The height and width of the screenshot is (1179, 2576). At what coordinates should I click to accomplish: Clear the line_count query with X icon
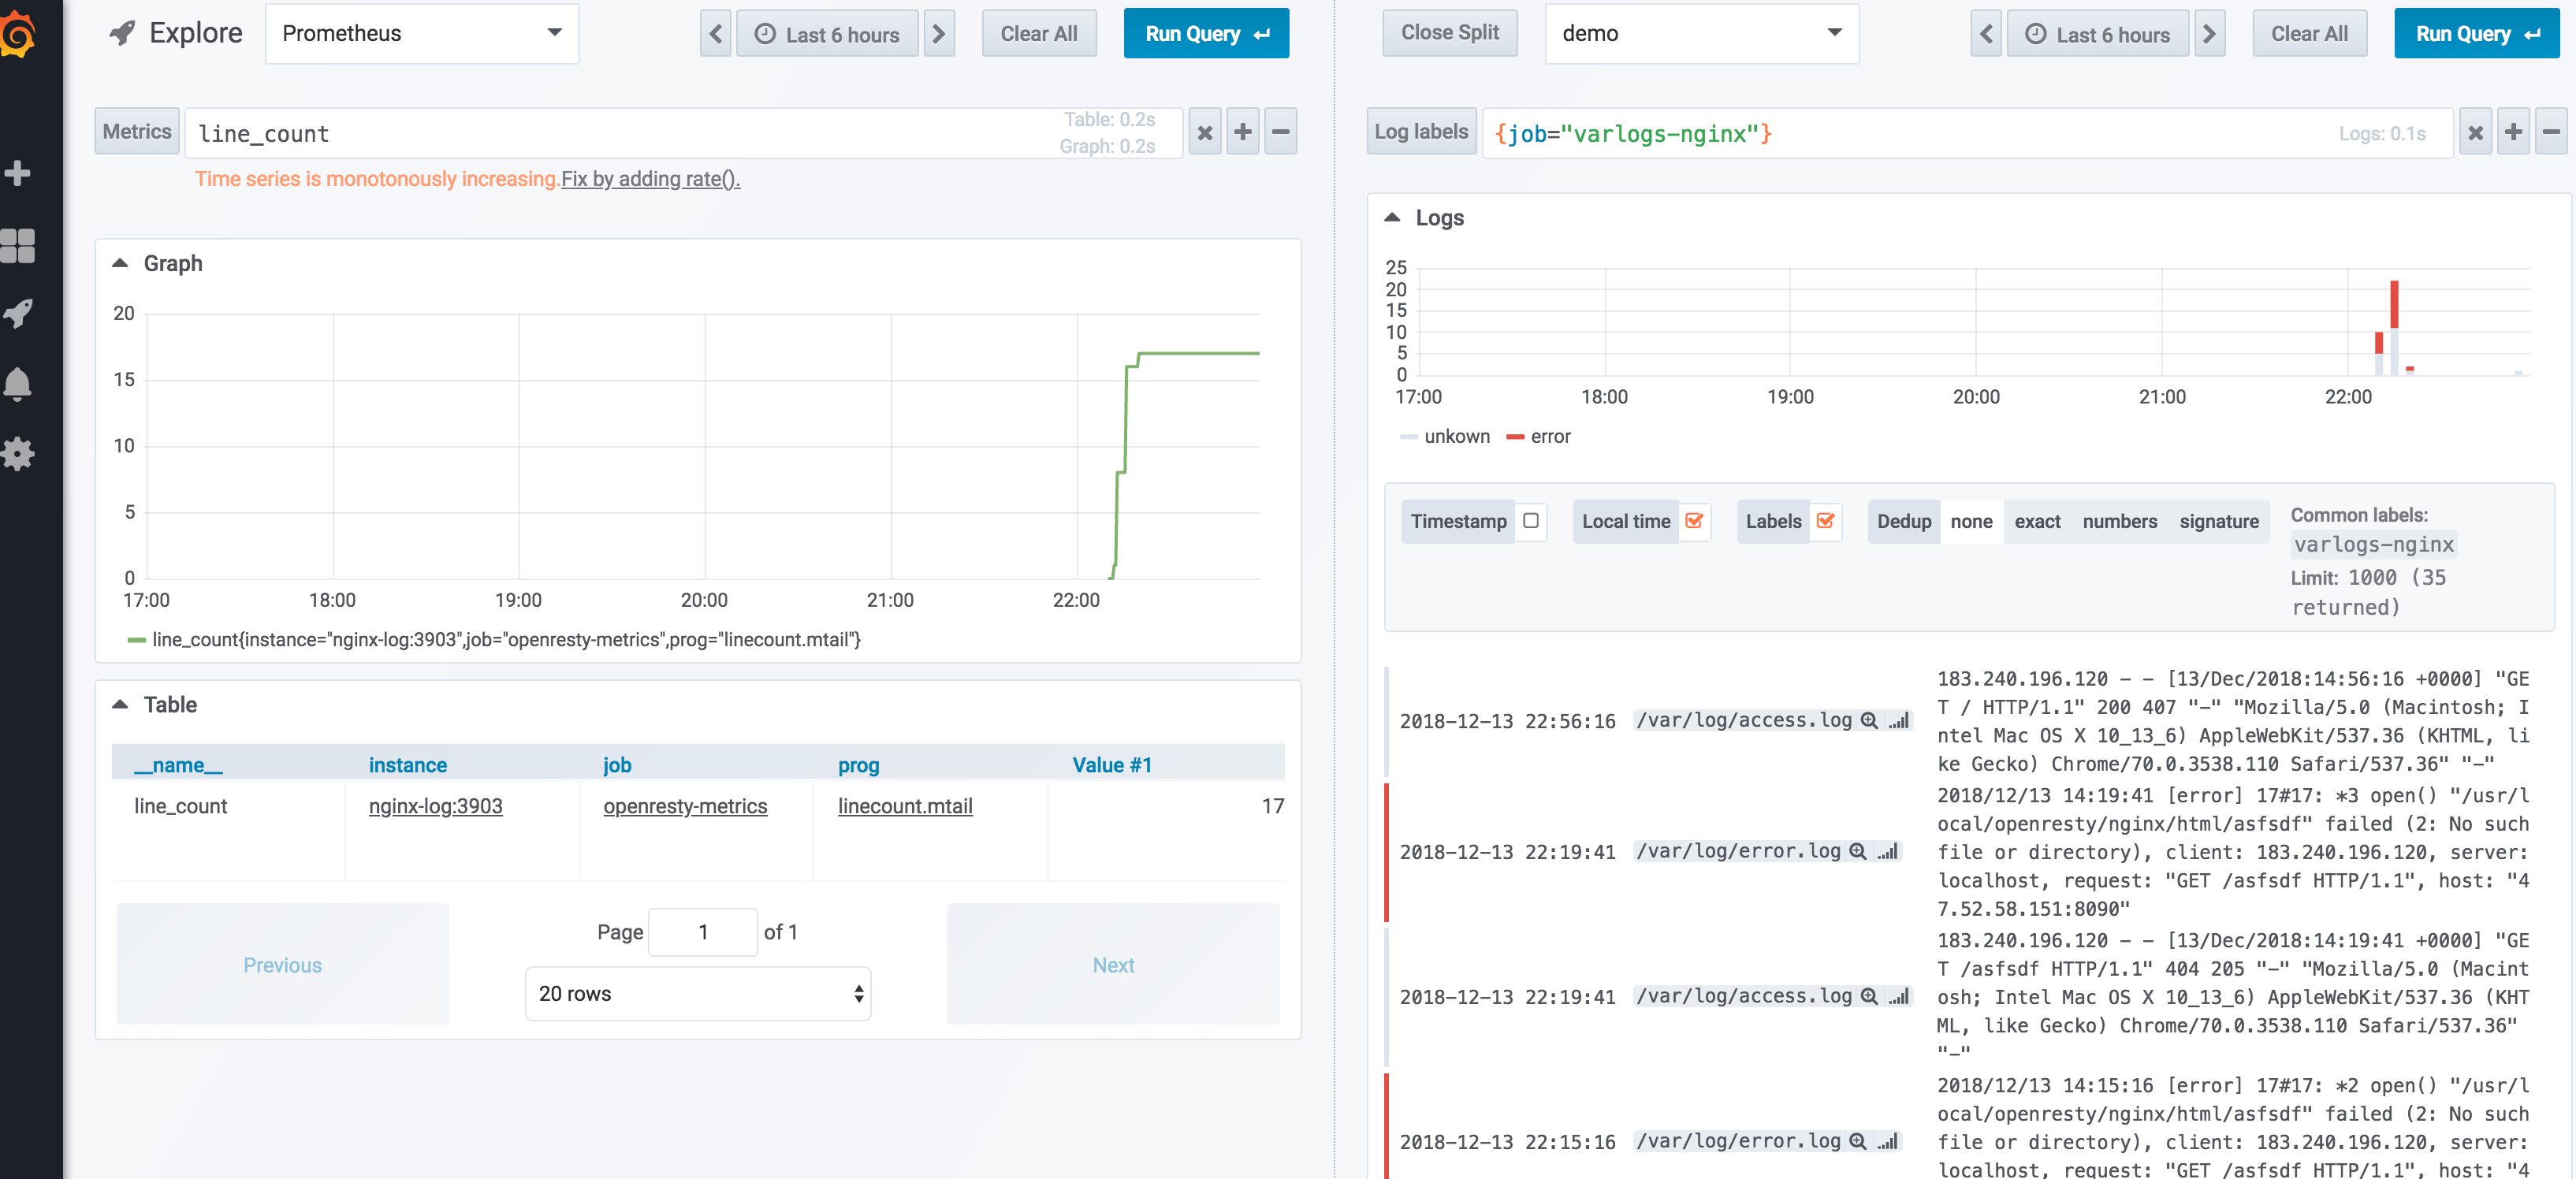(x=1205, y=132)
